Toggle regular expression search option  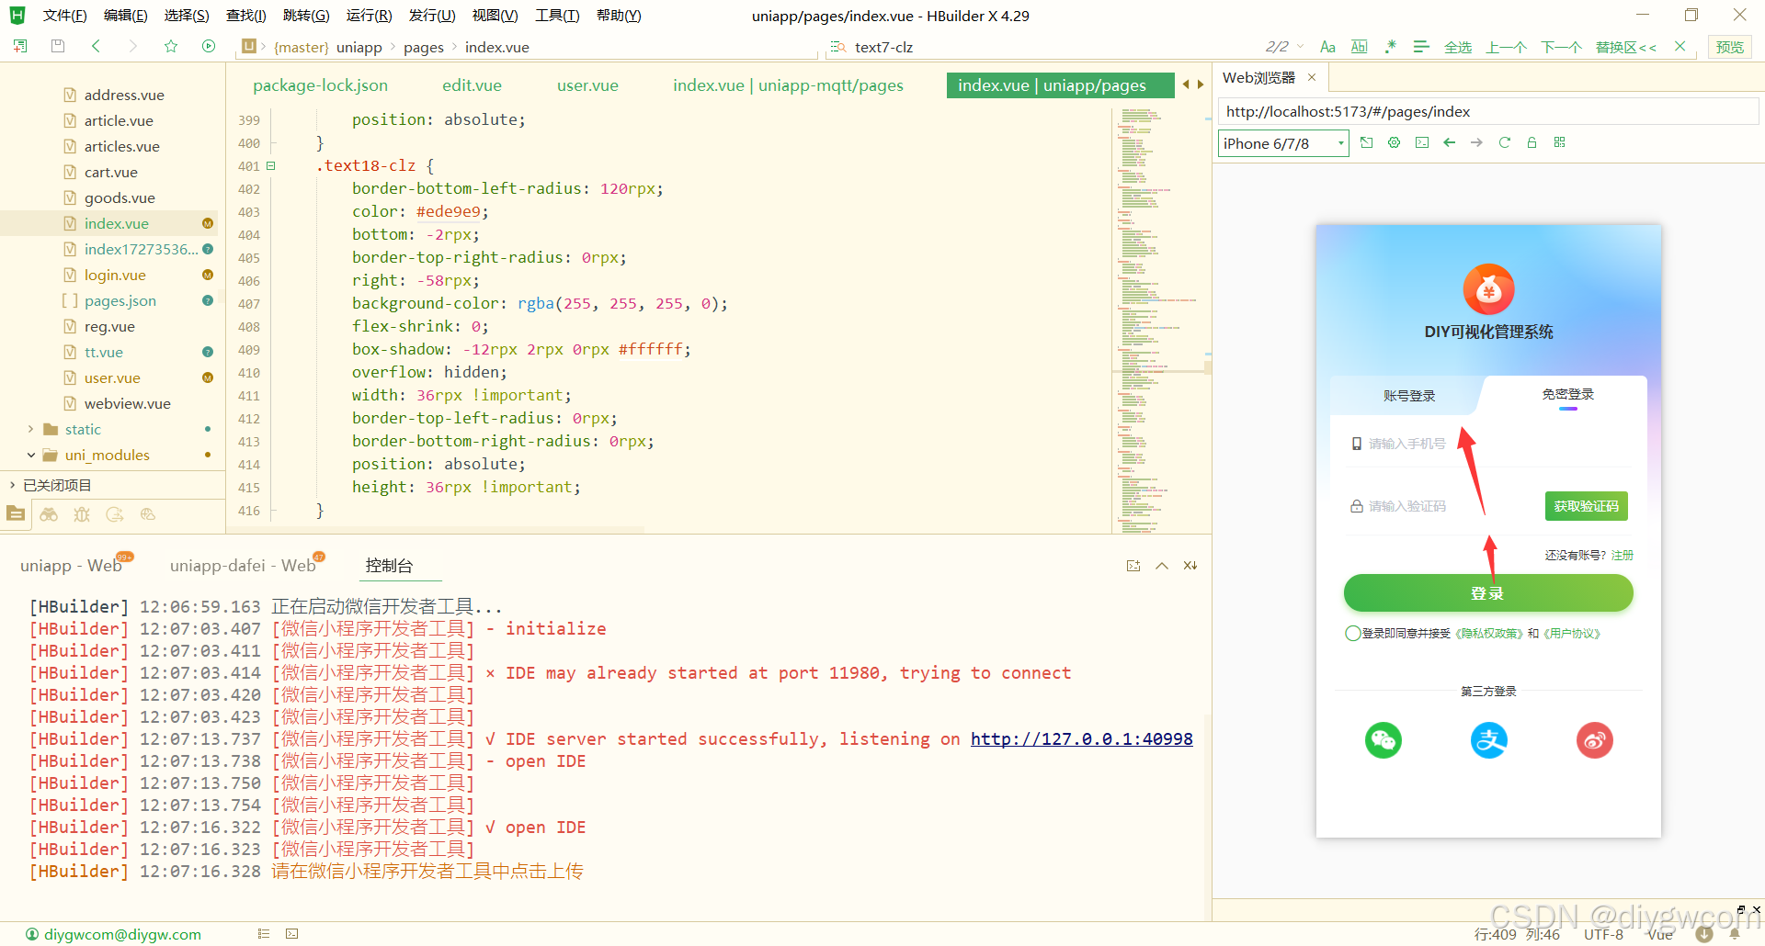click(x=1391, y=47)
